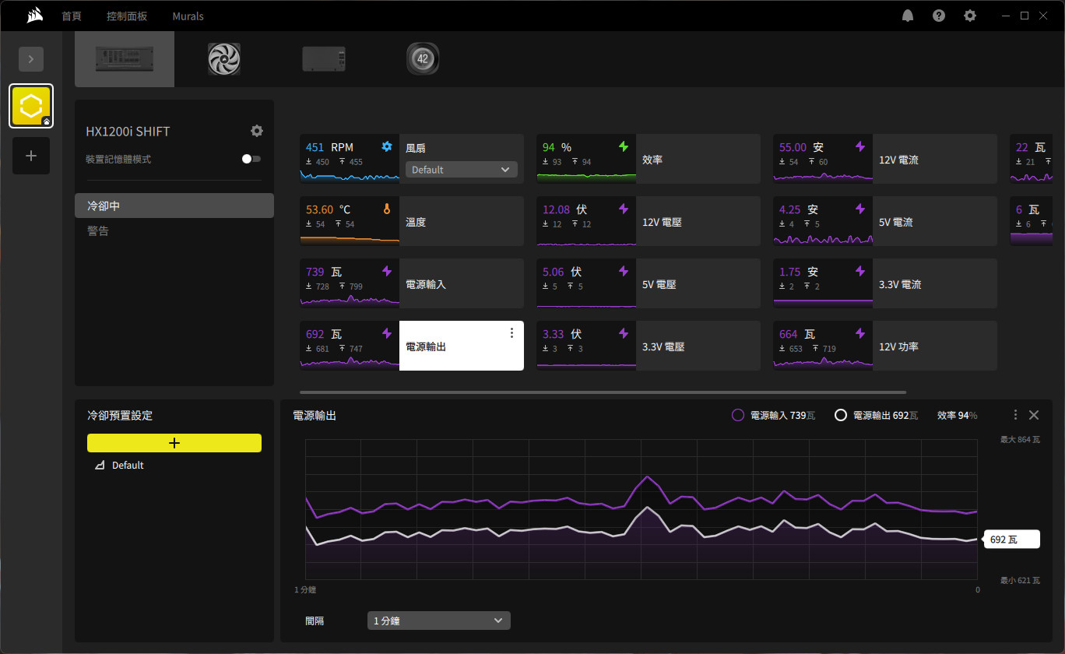Toggle 電源輸入 series in graph legend

738,416
